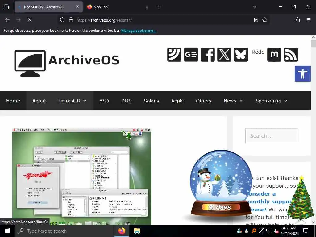
Task: Click the water drop tray icon
Action: pos(247,231)
